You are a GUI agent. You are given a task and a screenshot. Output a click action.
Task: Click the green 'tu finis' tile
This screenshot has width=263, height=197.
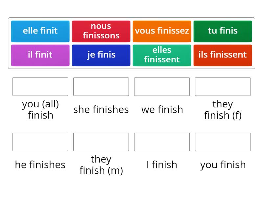tap(223, 31)
